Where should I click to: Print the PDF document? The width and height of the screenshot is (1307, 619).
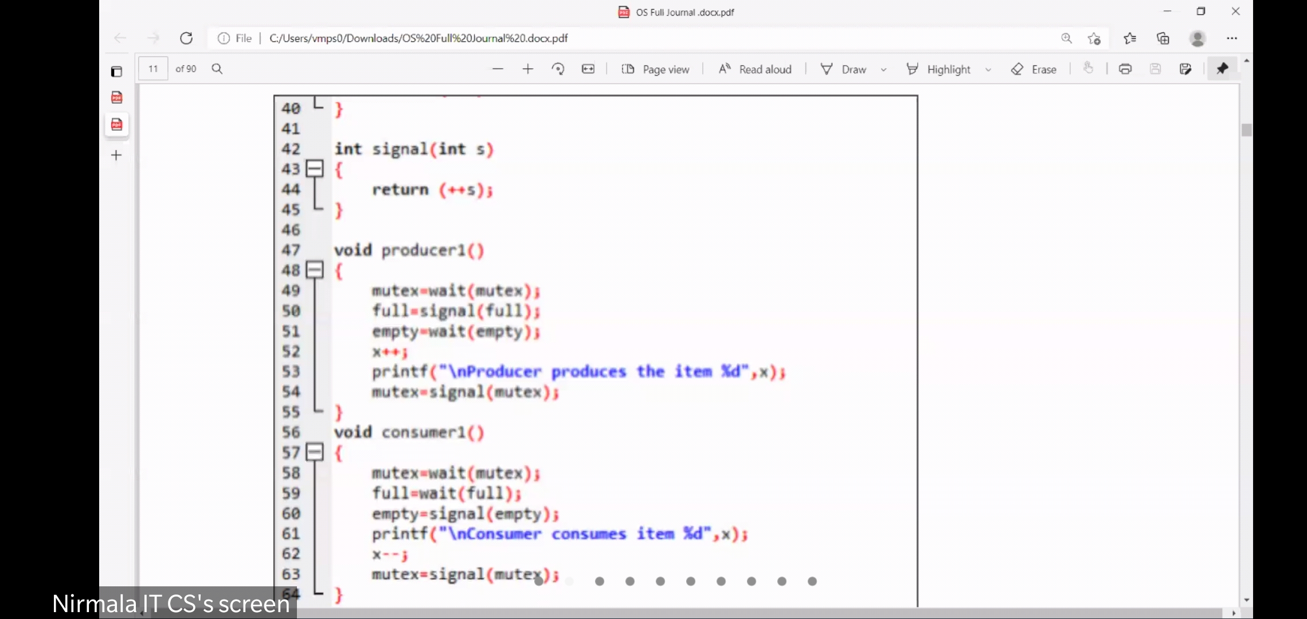1125,69
